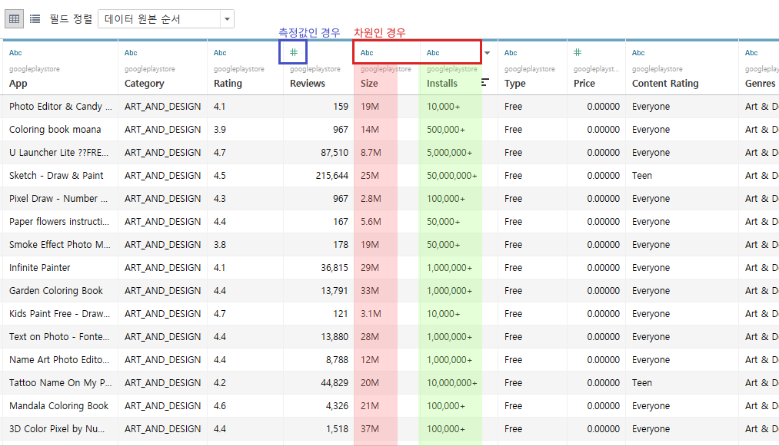Click Installs value 50,000,000+
Image resolution: width=779 pixels, height=446 pixels.
point(451,175)
